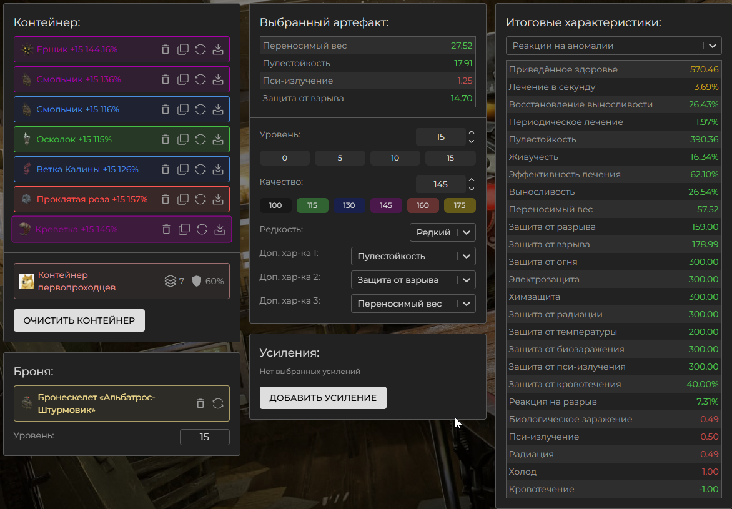The width and height of the screenshot is (732, 509).
Task: Copy the Проклятая роза artifact
Action: click(x=183, y=199)
